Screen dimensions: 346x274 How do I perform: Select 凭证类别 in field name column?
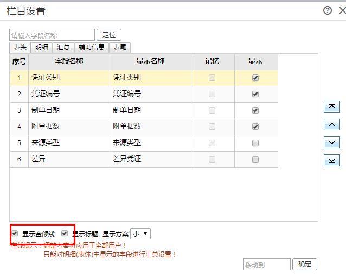pos(69,78)
